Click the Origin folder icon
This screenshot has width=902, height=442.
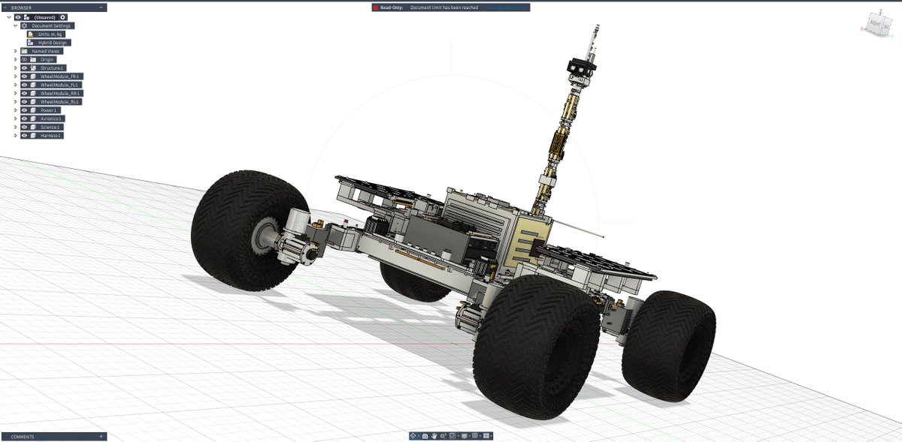click(x=33, y=59)
